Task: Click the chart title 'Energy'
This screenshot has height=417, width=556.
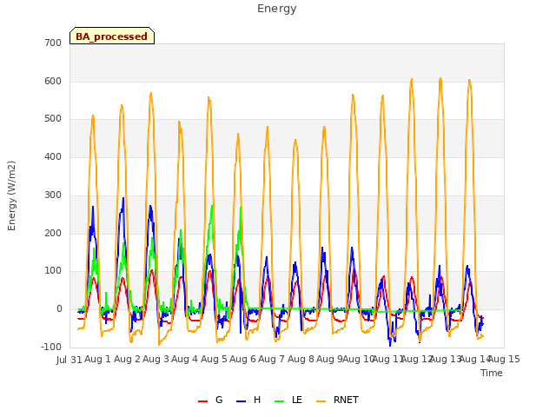Action: pyautogui.click(x=276, y=9)
